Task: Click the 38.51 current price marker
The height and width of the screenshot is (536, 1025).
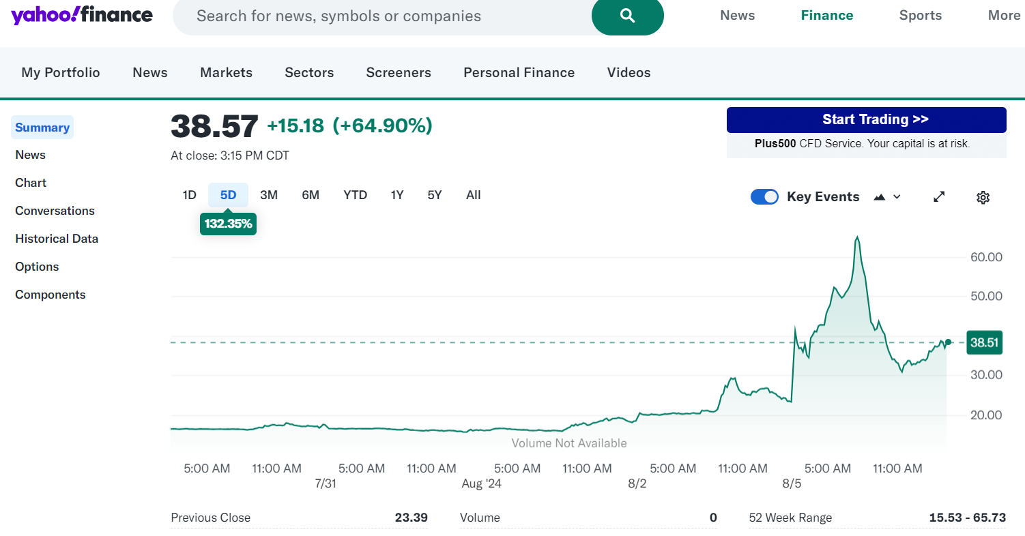Action: [x=984, y=342]
